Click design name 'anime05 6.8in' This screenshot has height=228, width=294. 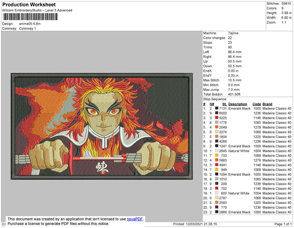30,24
